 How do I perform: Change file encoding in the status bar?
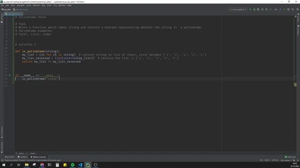[x=275, y=161]
